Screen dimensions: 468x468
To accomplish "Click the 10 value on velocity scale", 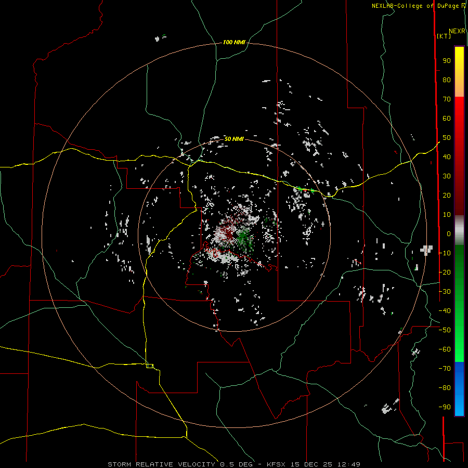I will click(x=447, y=215).
